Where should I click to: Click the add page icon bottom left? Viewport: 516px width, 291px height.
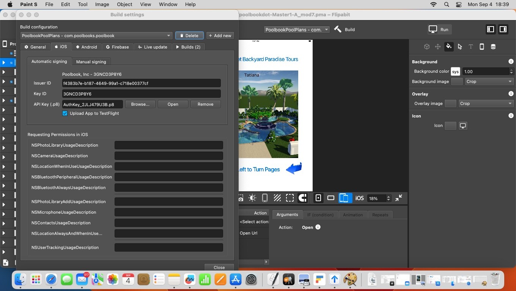pyautogui.click(x=6, y=262)
